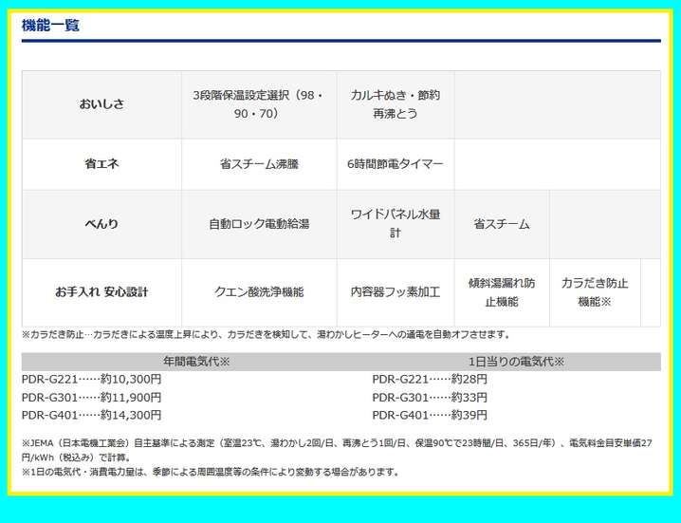This screenshot has width=681, height=523.
Task: Select the カルキぬき・節約再沸とう cell
Action: [395, 104]
